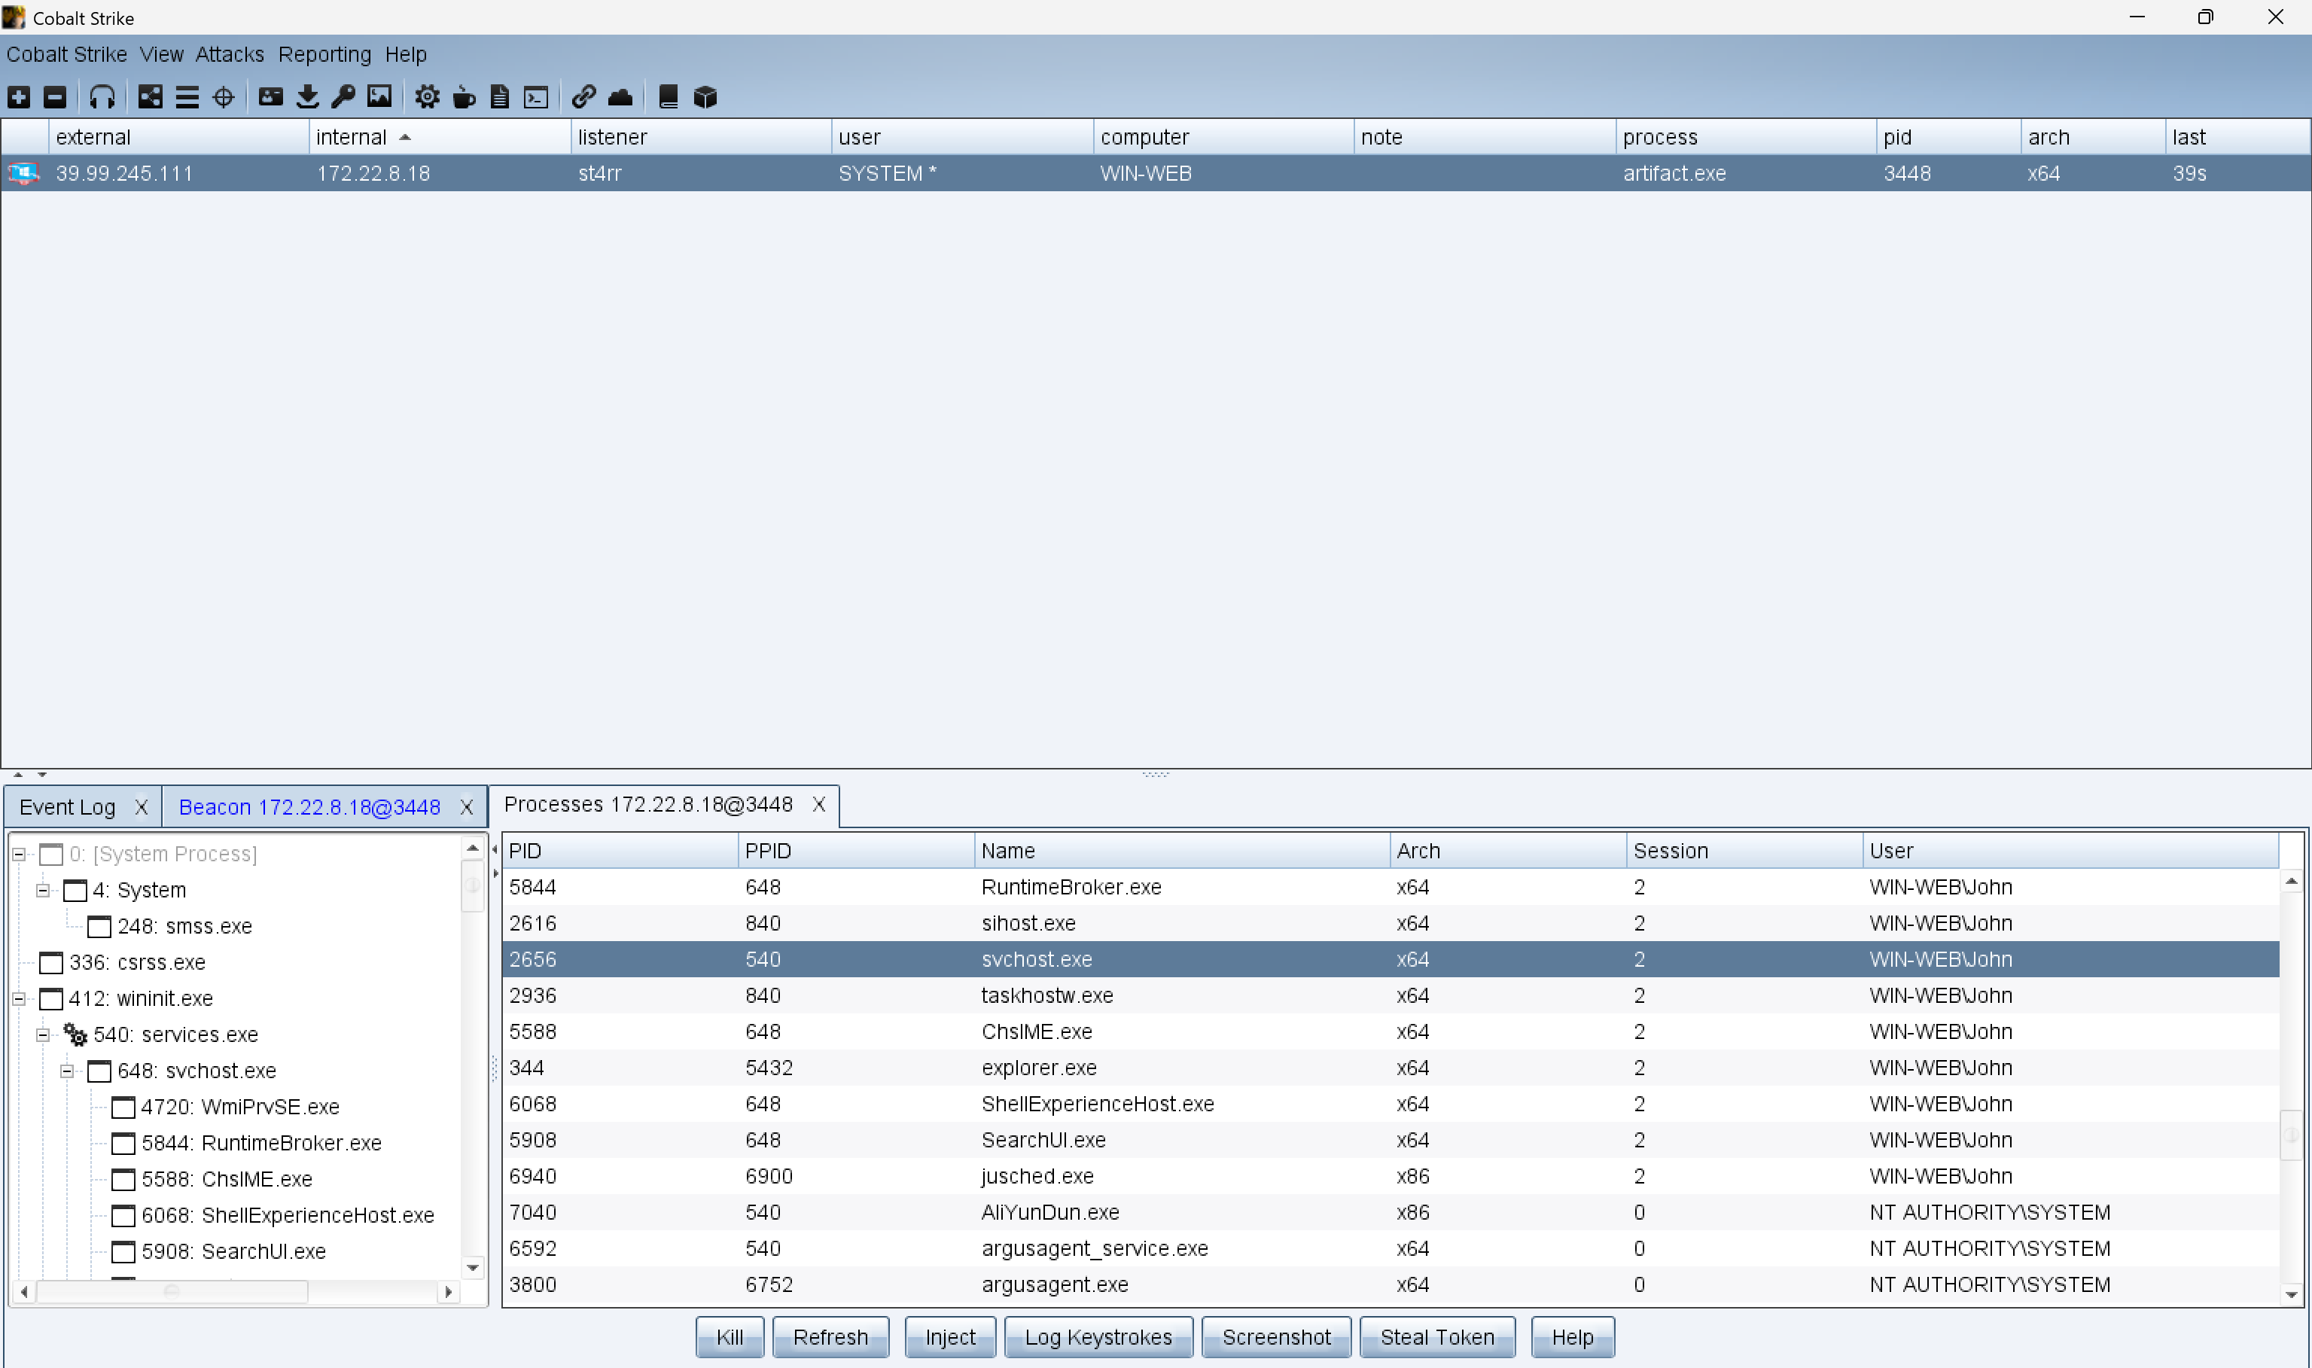The height and width of the screenshot is (1368, 2312).
Task: Close the Beacon 172.22.8.18@3448 tab
Action: (x=466, y=808)
